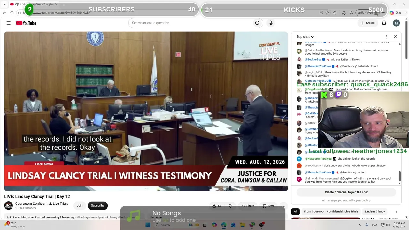409x230 pixels.
Task: Open the browser Chat assistant
Action: (x=395, y=13)
